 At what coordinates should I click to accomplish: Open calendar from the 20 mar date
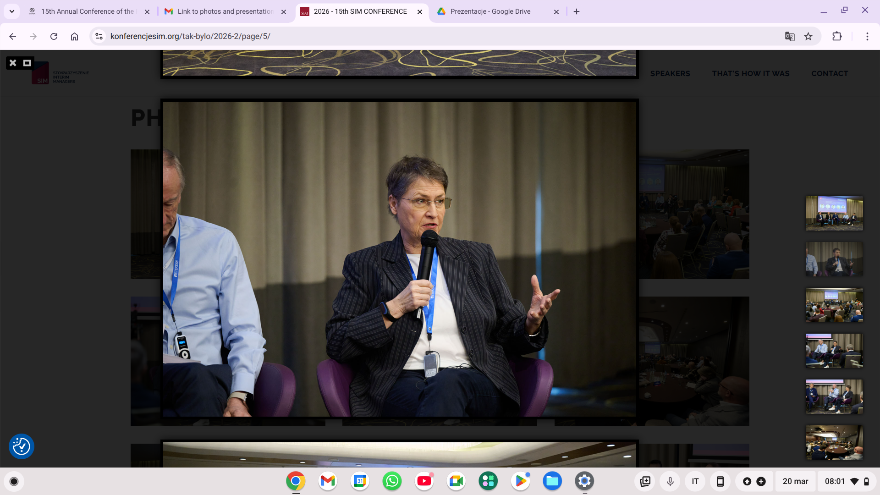point(795,481)
